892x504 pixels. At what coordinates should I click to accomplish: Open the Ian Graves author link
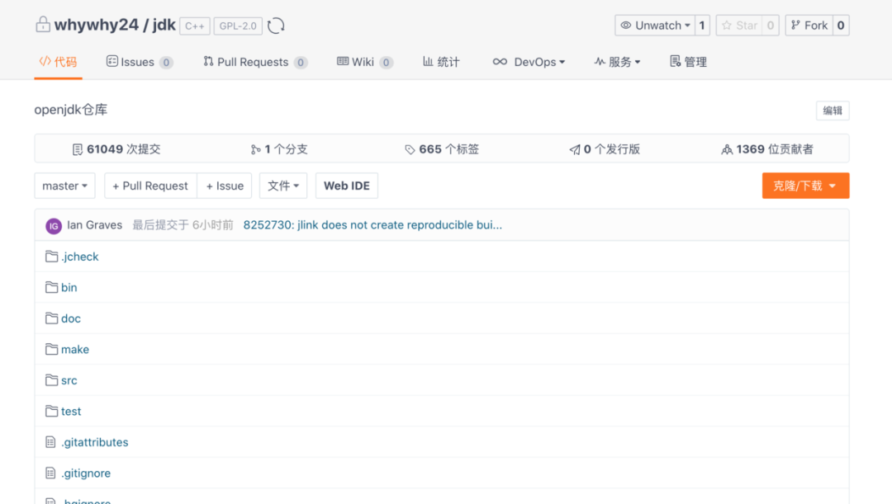94,225
